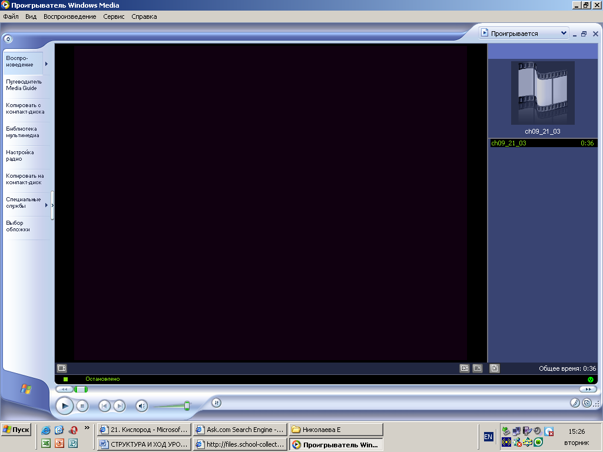
Task: Launch Internet Explorer from quick launch
Action: 46,430
